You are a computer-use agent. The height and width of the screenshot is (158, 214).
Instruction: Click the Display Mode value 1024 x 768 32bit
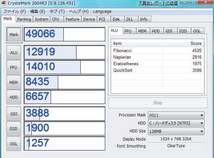coord(176,139)
